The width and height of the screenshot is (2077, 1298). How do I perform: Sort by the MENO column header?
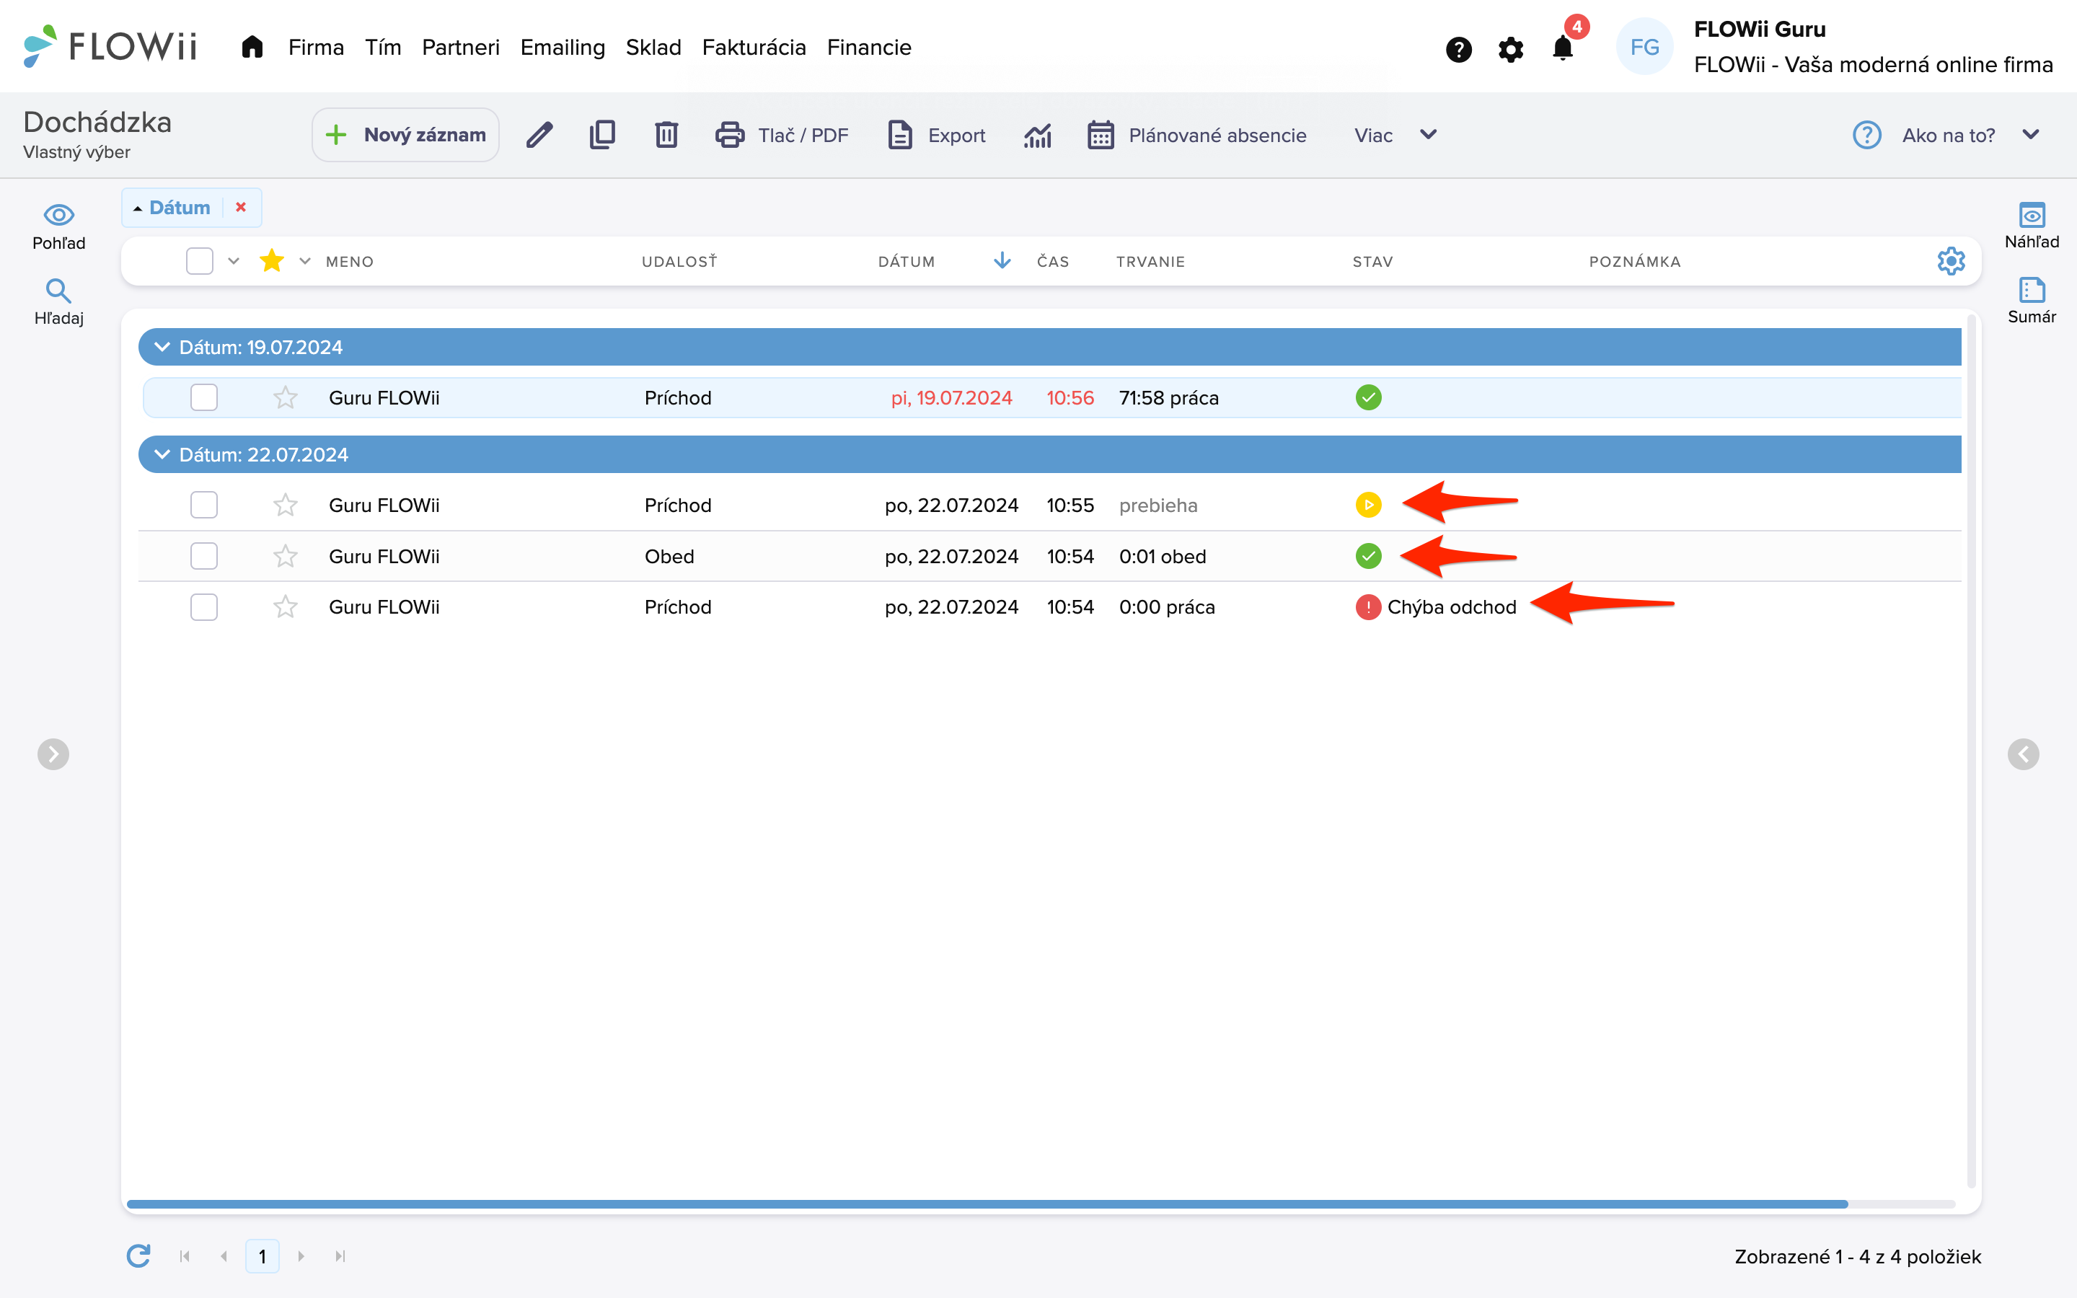349,262
